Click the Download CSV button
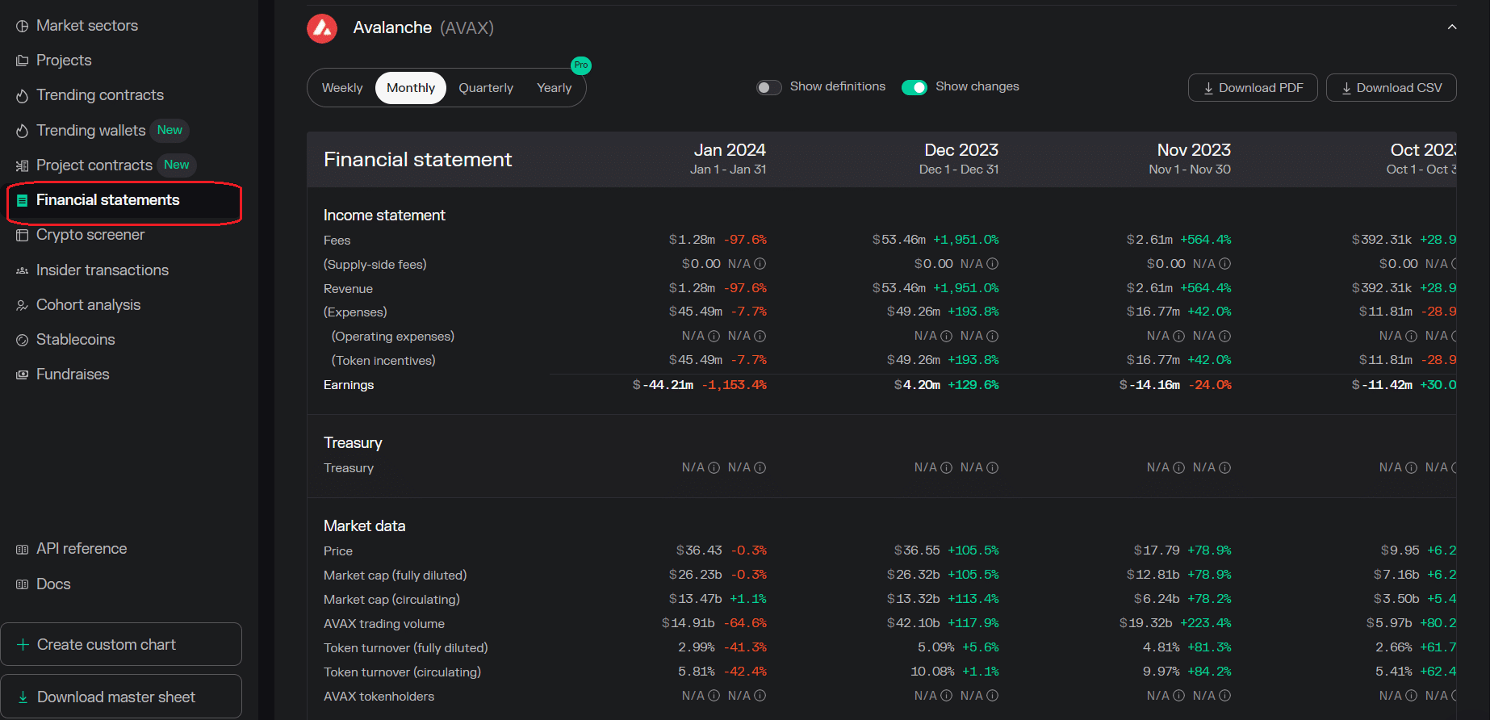This screenshot has width=1490, height=720. click(1391, 88)
